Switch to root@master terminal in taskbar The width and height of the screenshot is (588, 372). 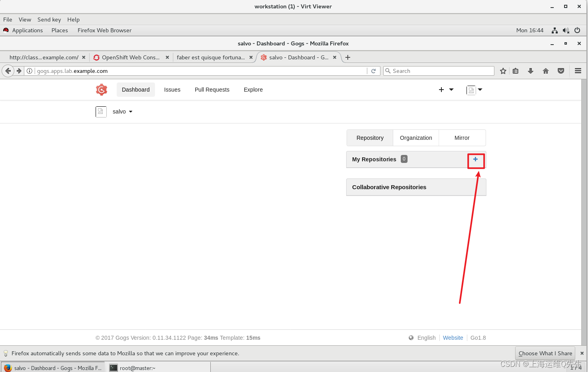[158, 368]
